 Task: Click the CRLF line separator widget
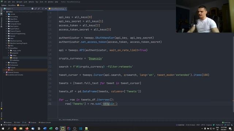tap(198, 125)
